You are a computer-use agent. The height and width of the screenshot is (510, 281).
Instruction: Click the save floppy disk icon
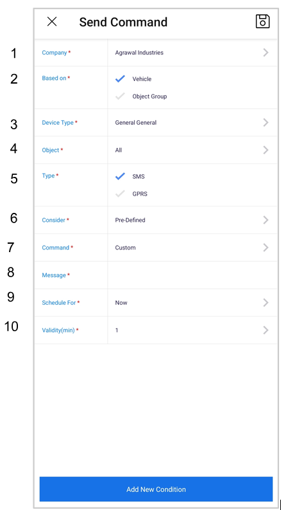[x=262, y=21]
